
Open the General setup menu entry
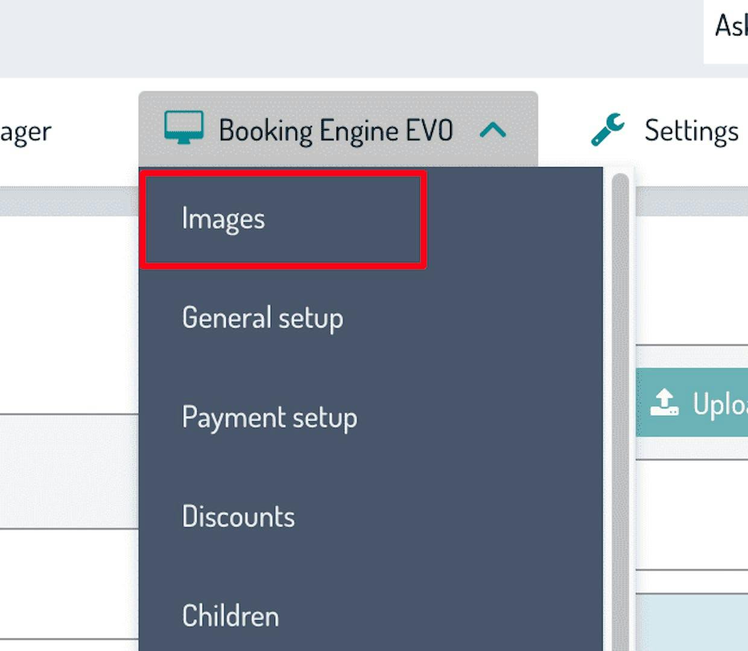point(262,318)
